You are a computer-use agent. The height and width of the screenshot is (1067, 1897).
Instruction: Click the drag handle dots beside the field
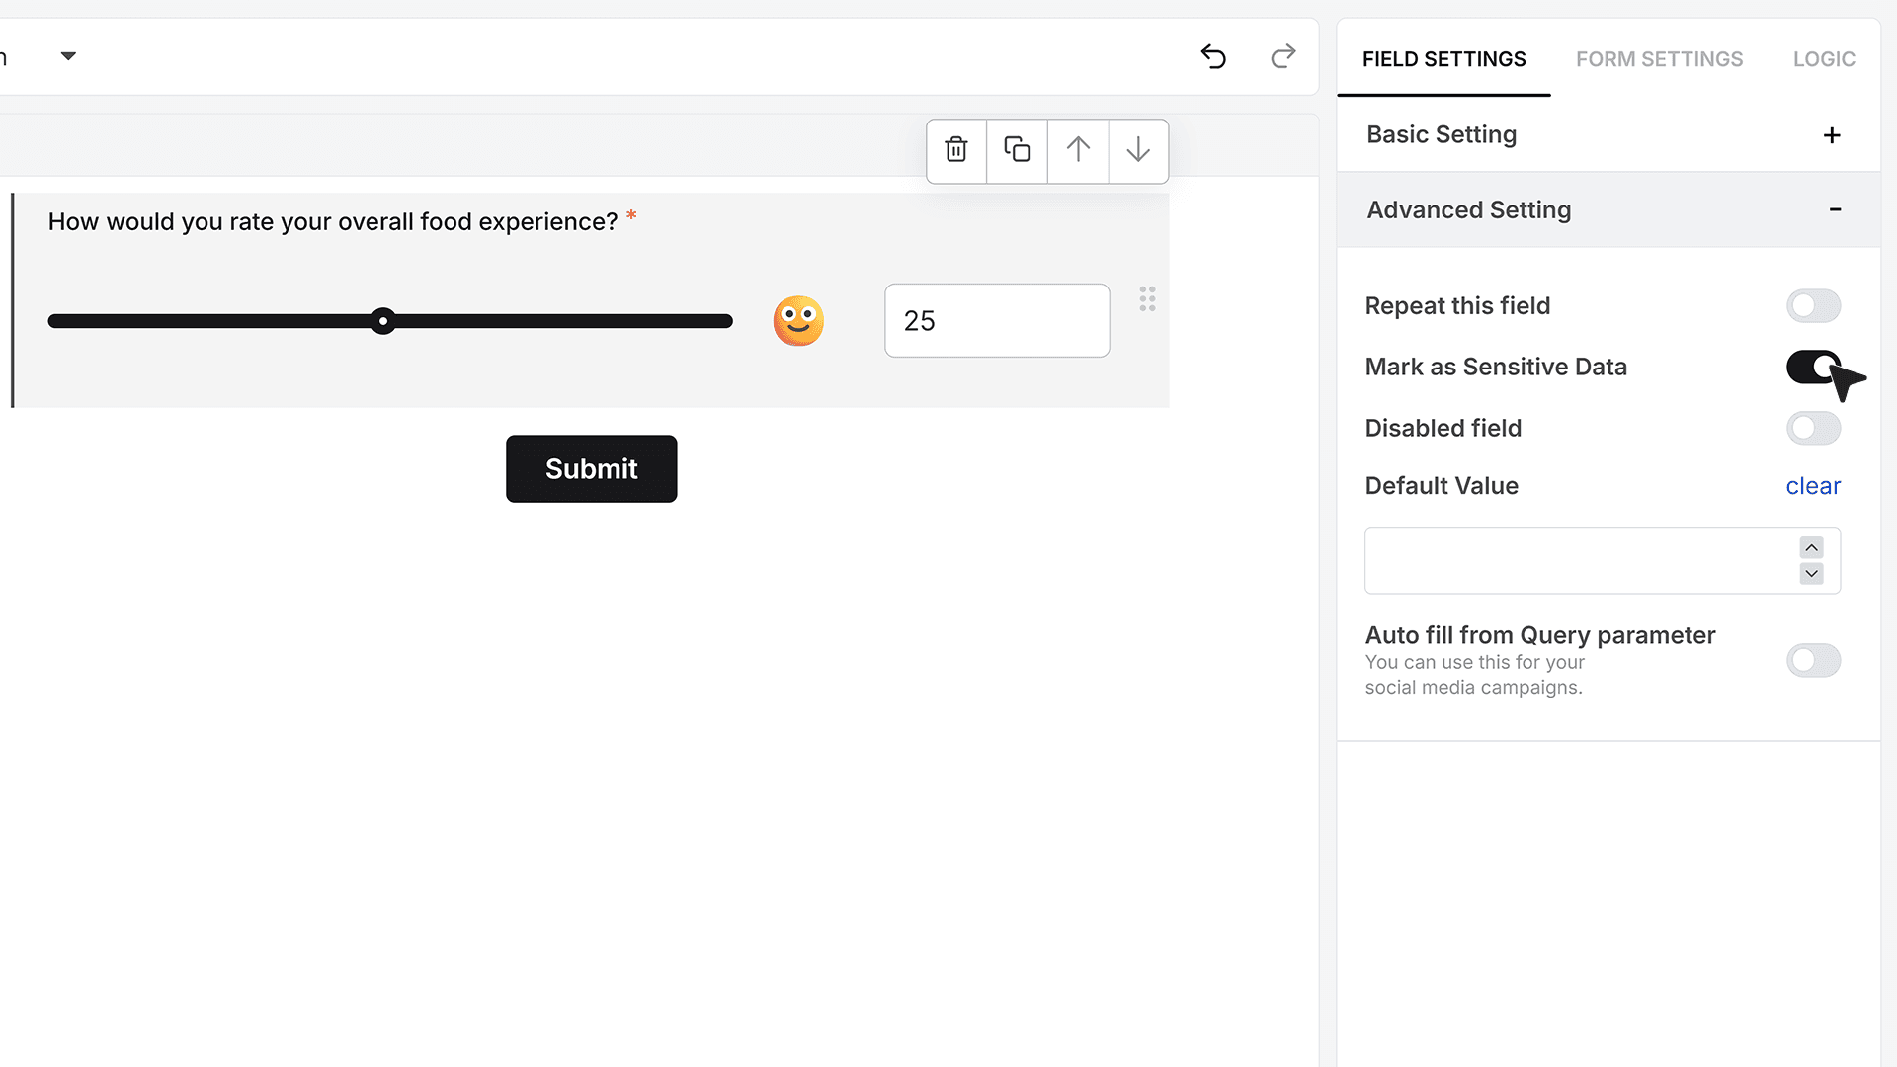(1147, 299)
